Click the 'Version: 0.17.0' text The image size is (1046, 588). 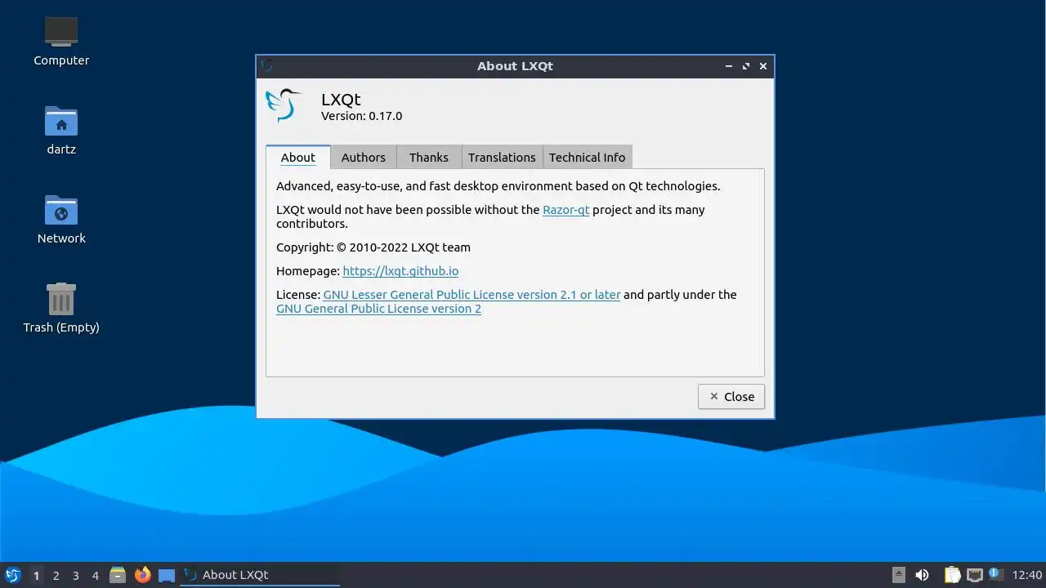(361, 116)
